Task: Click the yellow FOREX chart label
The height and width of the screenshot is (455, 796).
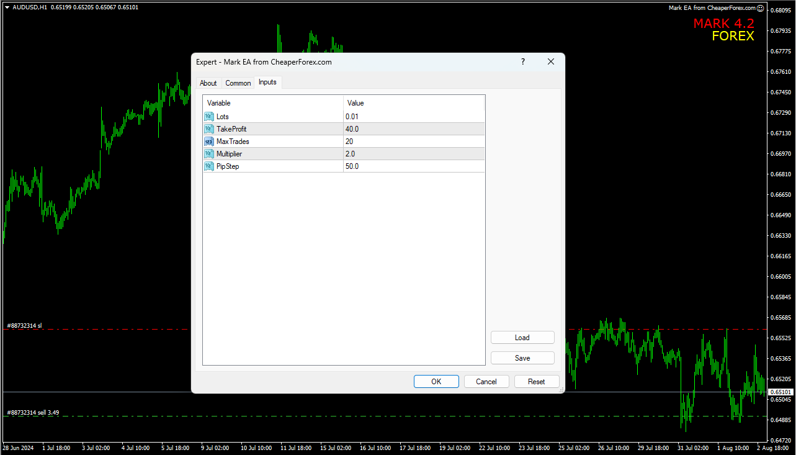Action: (x=733, y=36)
